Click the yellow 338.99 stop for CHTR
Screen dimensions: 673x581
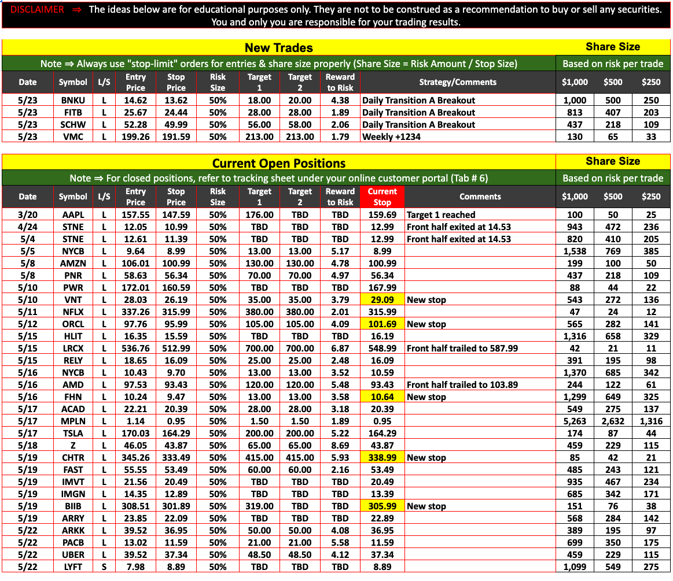[382, 457]
